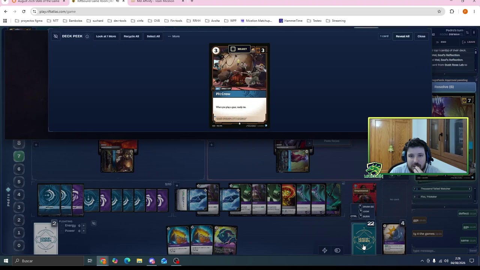This screenshot has width=480, height=270.
Task: Collapse the card list panel arrow
Action: coord(444,207)
